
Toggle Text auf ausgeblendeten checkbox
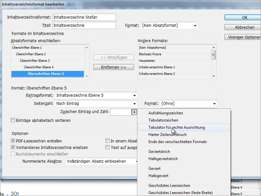[x=108, y=147]
